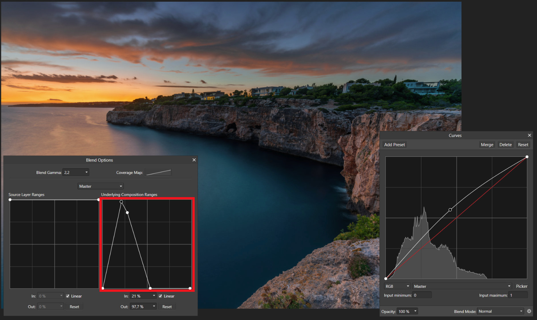Select the bottom-left black point on the Curves graph
This screenshot has height=320, width=537.
tap(386, 279)
